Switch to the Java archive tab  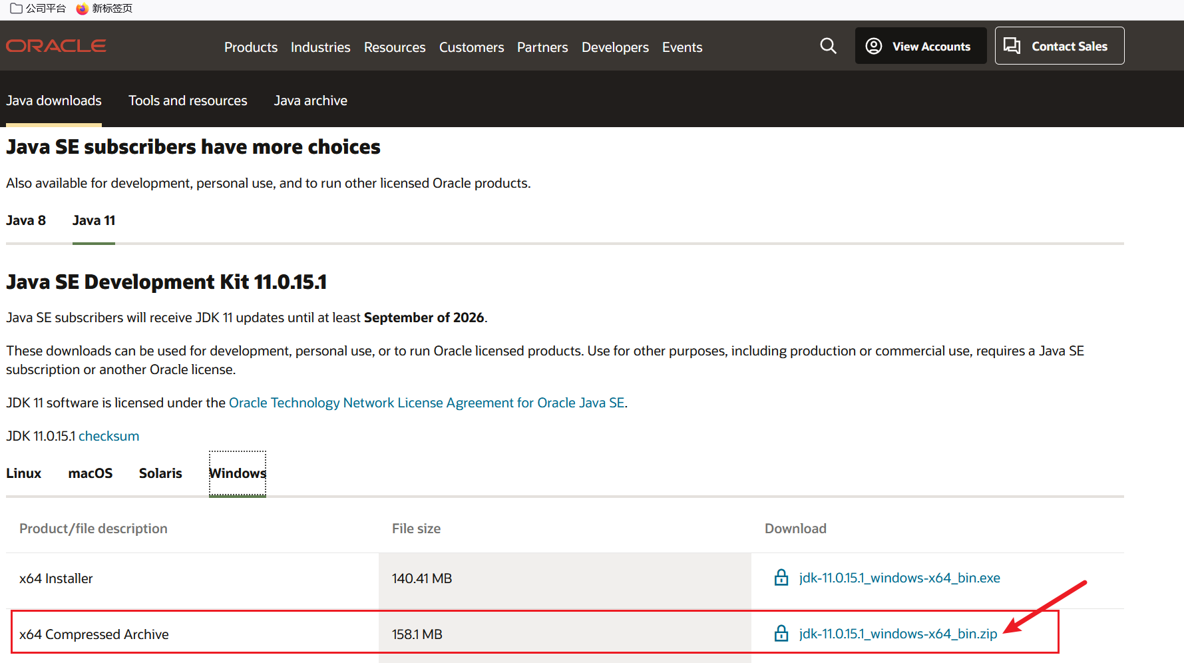coord(311,101)
